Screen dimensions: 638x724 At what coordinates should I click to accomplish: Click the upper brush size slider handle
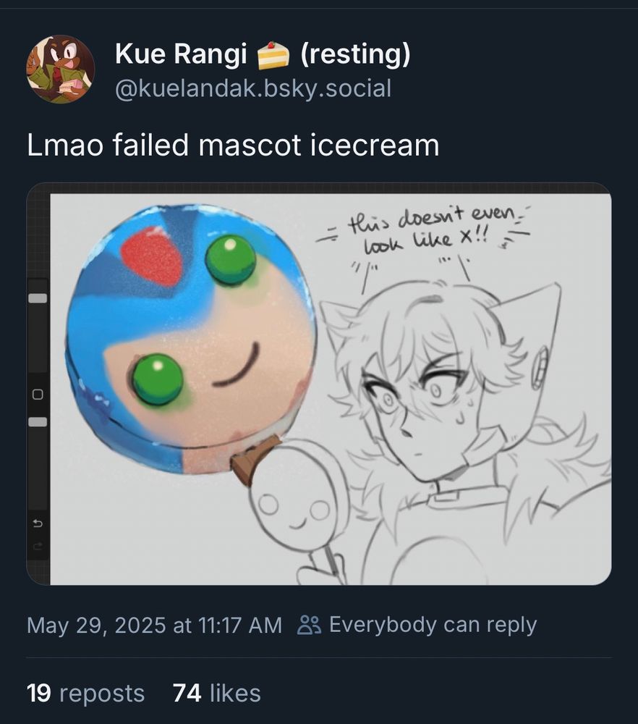38,298
